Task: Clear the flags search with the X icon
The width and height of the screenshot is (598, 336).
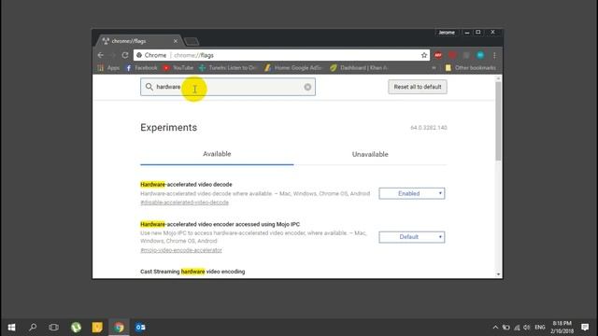Action: coord(307,87)
